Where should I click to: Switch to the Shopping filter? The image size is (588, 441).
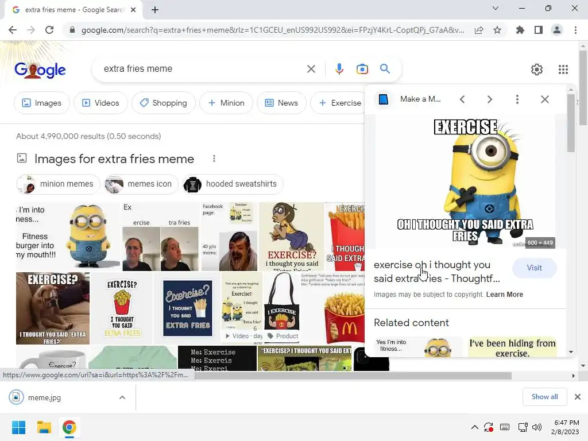click(164, 103)
